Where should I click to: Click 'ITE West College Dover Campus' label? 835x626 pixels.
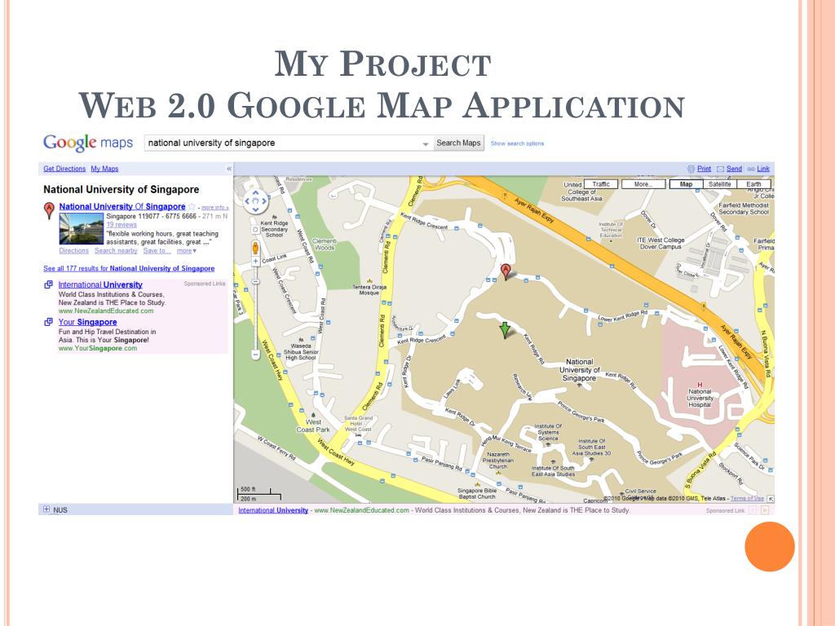pos(660,243)
